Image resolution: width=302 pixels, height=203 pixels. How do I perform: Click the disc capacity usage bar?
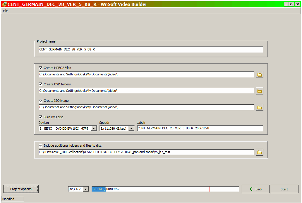click(165, 189)
